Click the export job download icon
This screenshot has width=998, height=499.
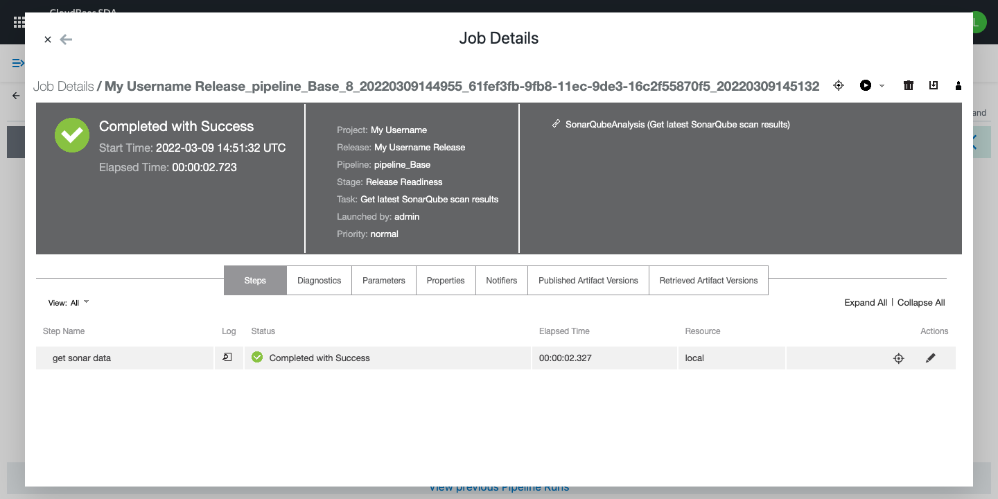[933, 85]
